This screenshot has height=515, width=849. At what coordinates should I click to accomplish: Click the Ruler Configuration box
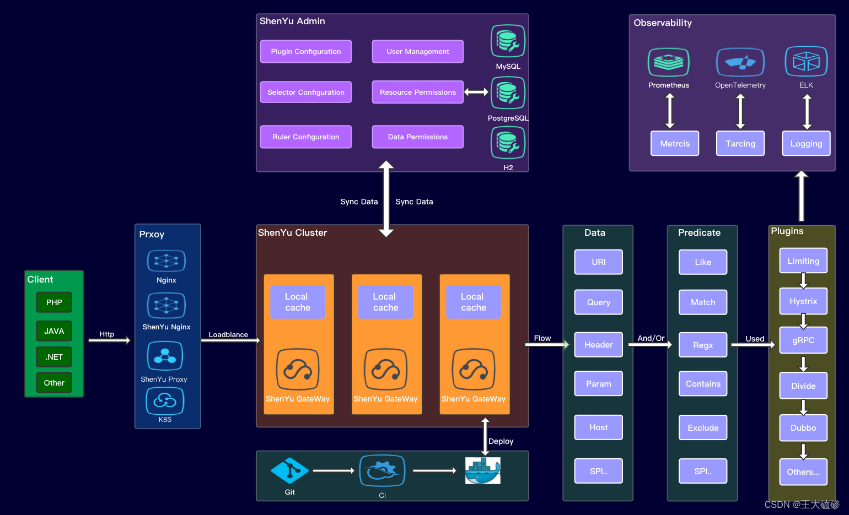click(306, 137)
